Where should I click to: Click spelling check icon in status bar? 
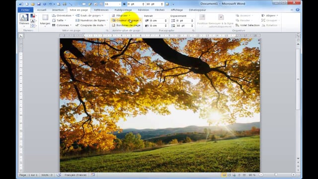[x=59, y=175]
